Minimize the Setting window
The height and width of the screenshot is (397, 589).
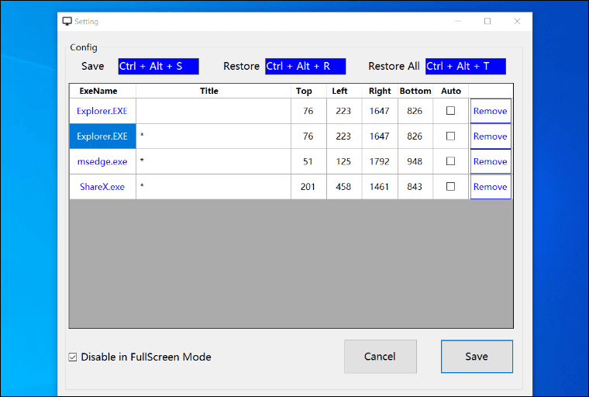458,22
